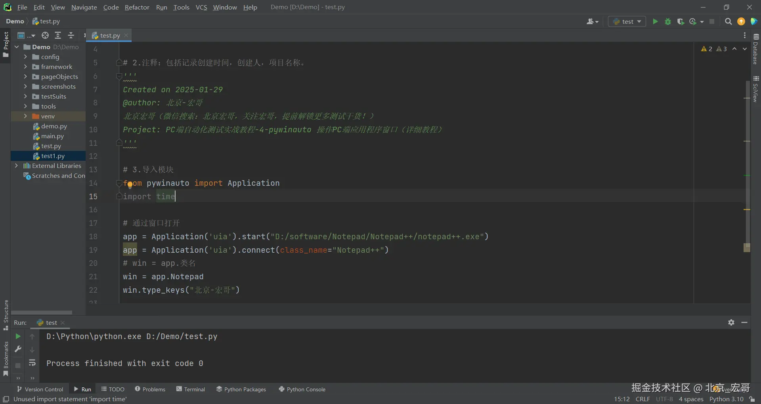Expand the venv folder arrow
761x404 pixels.
25,116
